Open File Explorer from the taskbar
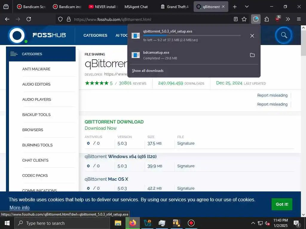This screenshot has height=229, width=306. coord(118,223)
